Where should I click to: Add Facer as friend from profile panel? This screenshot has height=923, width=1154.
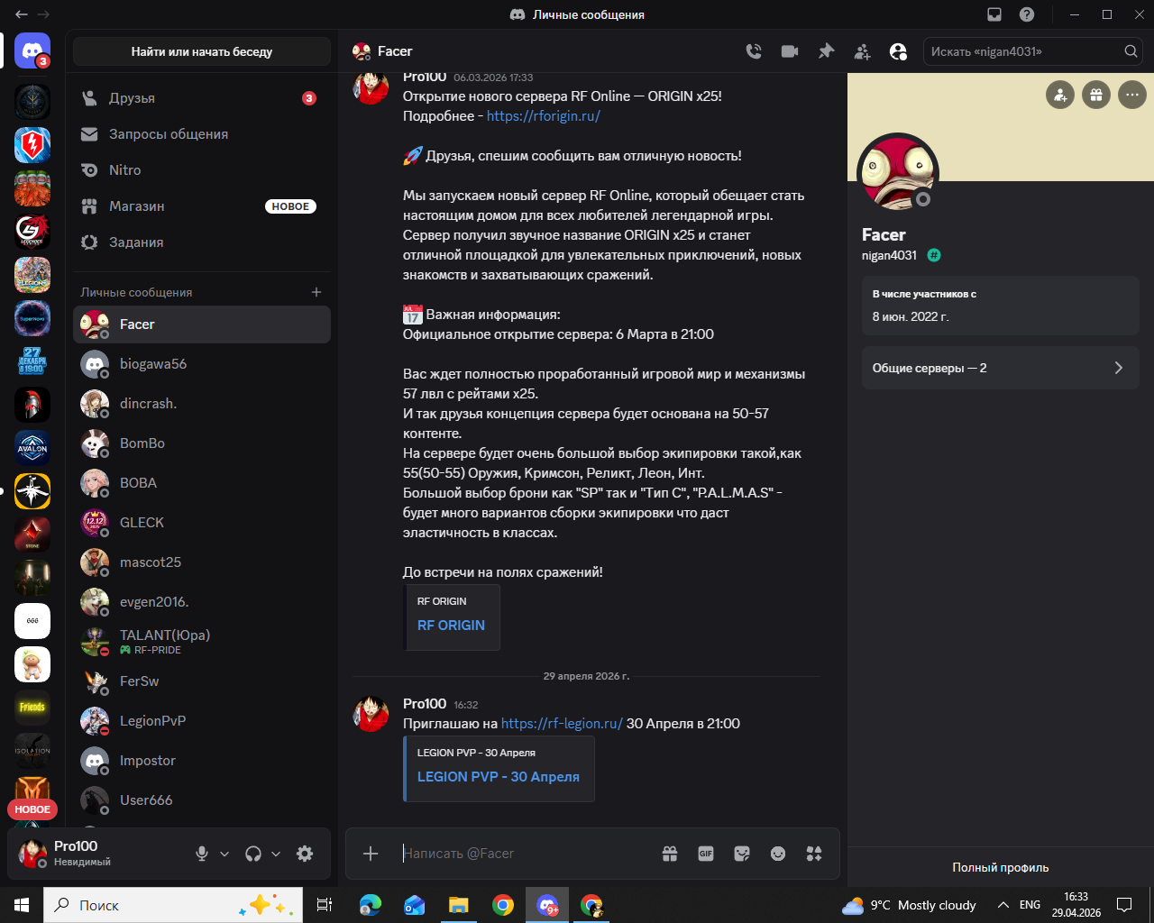click(x=1060, y=94)
